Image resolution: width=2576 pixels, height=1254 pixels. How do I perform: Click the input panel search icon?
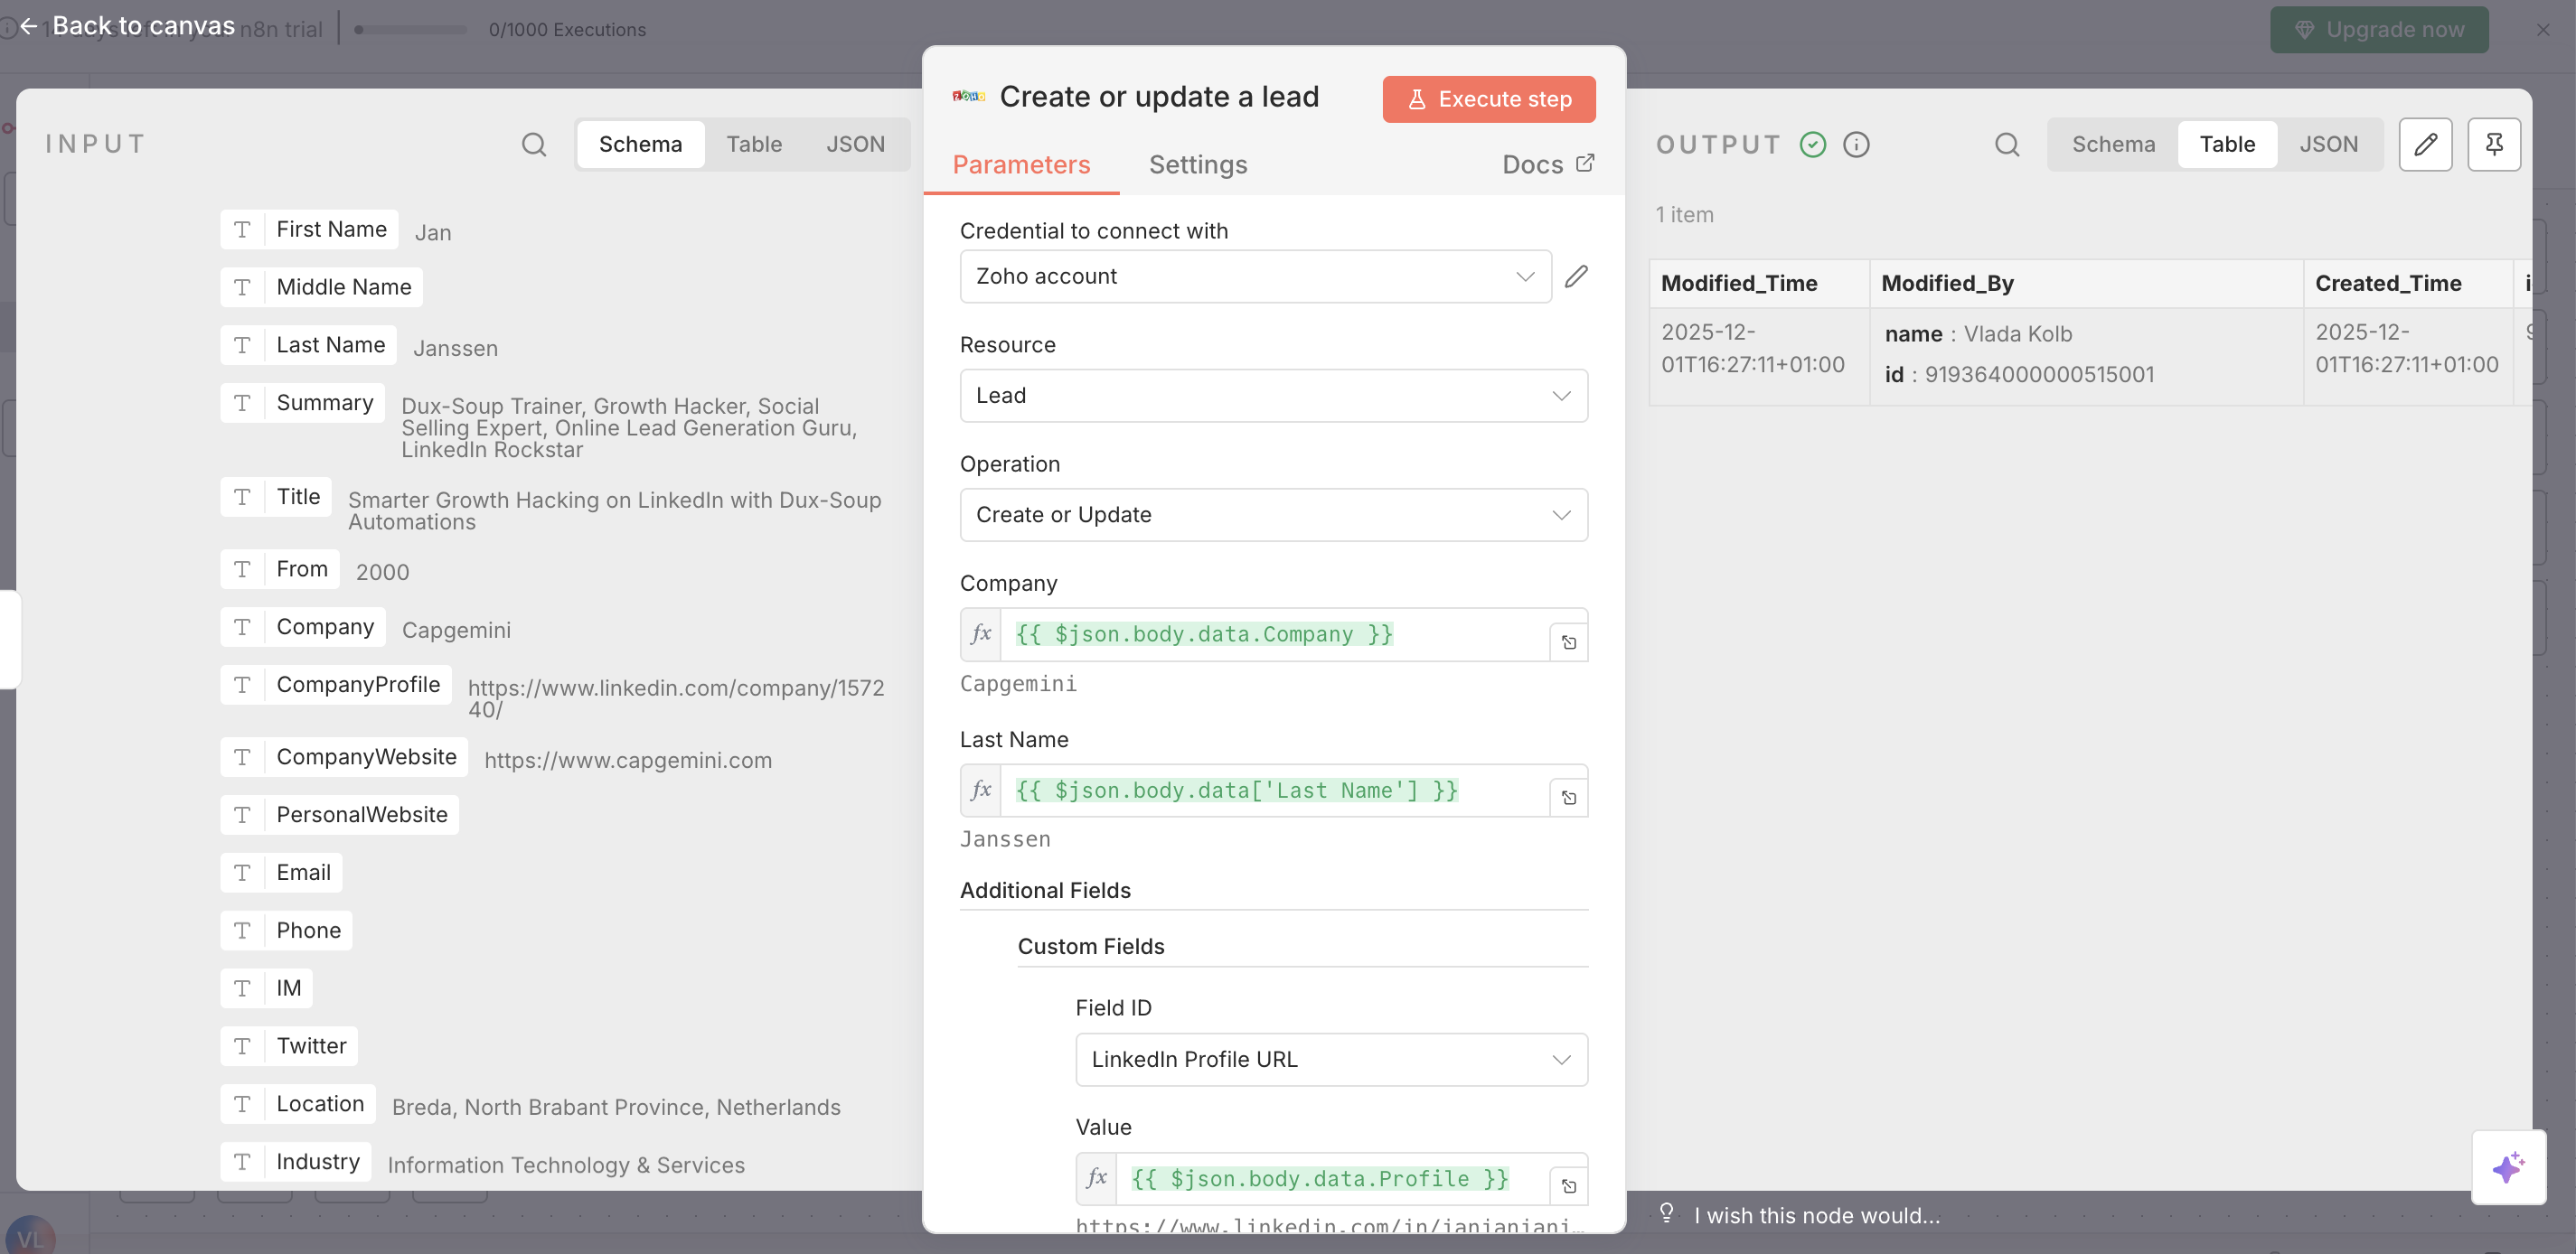[x=534, y=144]
